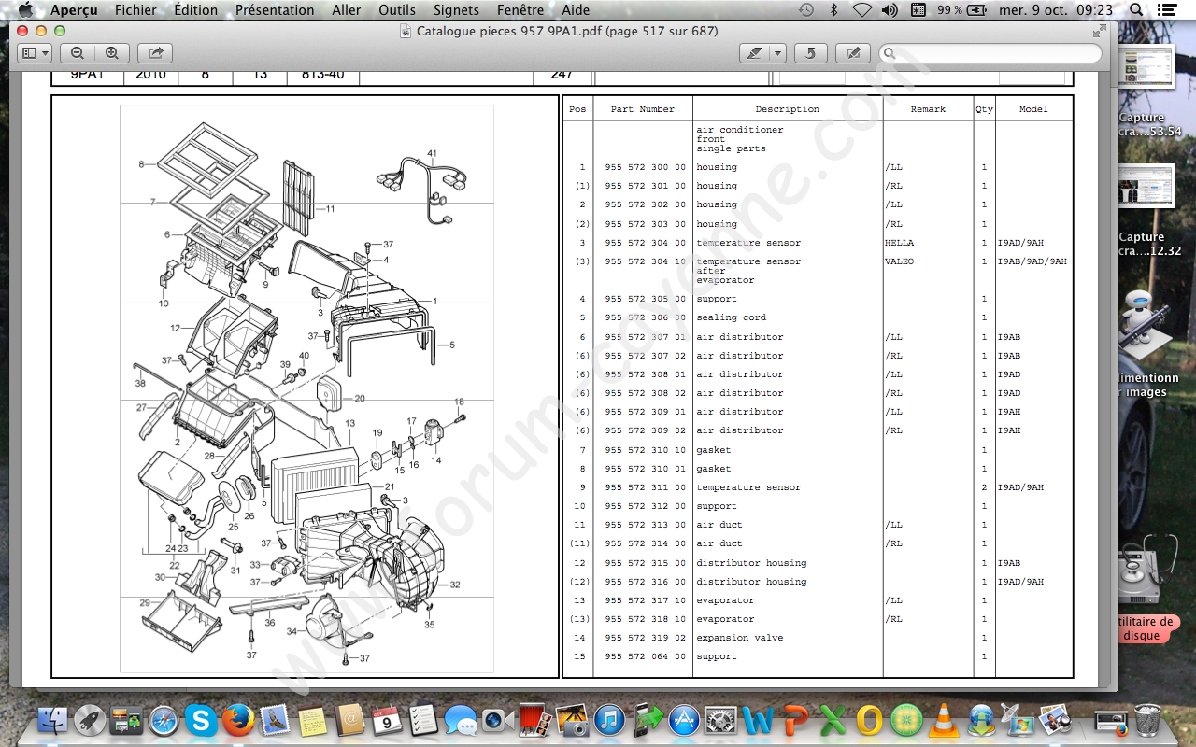Click the highlight pen tool
Screen dimensions: 1196x747
[754, 53]
